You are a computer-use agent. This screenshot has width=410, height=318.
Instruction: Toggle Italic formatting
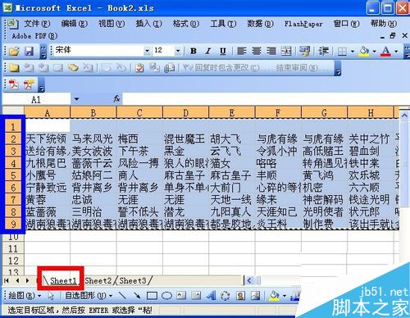click(x=208, y=51)
